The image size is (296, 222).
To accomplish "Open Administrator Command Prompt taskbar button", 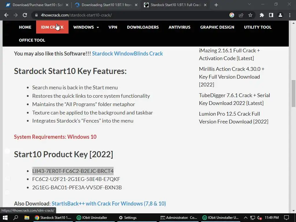I will [x=179, y=218].
